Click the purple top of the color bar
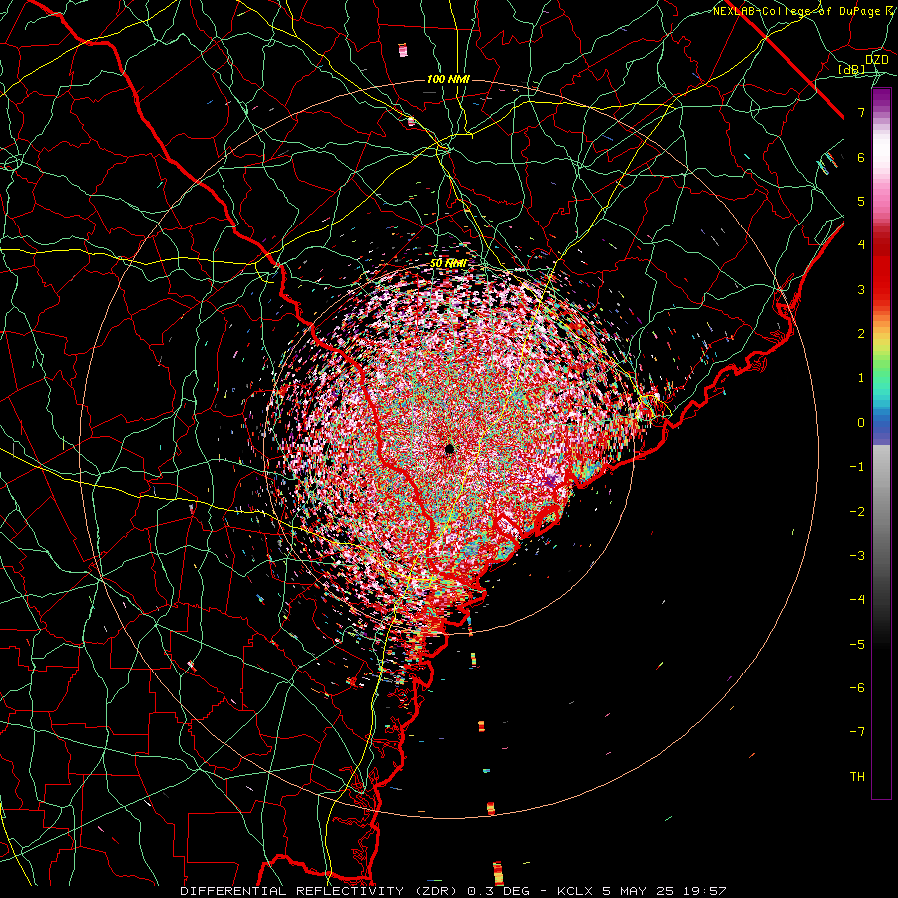Screen dimensions: 898x898 (x=881, y=99)
